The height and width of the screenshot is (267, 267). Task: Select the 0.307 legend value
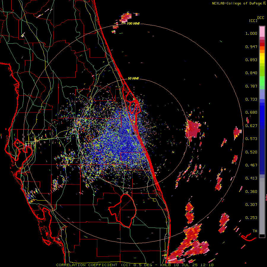click(251, 204)
